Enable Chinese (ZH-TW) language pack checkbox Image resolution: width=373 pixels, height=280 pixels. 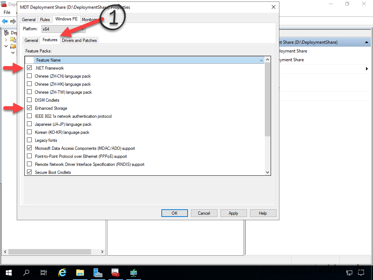(29, 92)
